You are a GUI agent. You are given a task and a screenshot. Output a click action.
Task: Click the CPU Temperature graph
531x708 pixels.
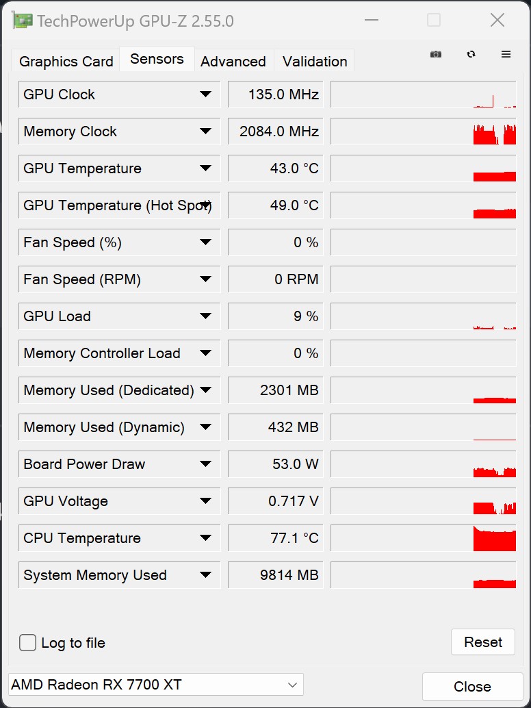pyautogui.click(x=423, y=538)
